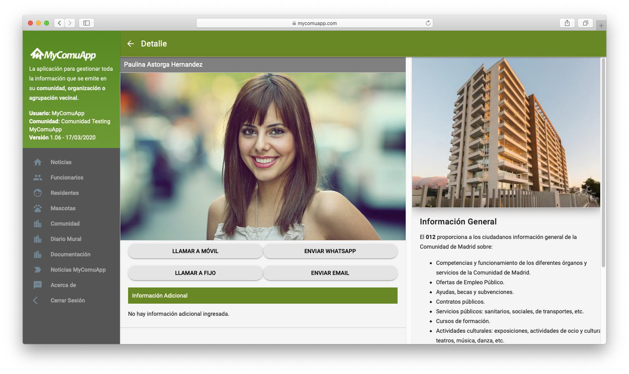Click the Cerrar Sesión chevron icon

36,300
